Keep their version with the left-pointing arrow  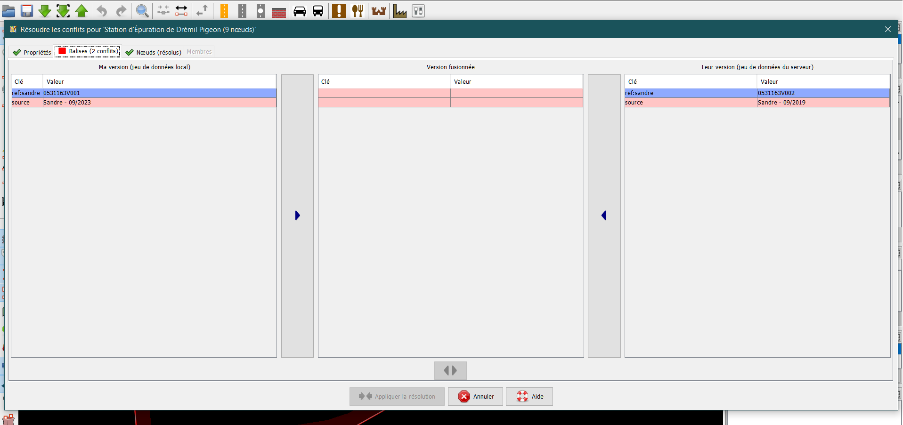pyautogui.click(x=604, y=216)
